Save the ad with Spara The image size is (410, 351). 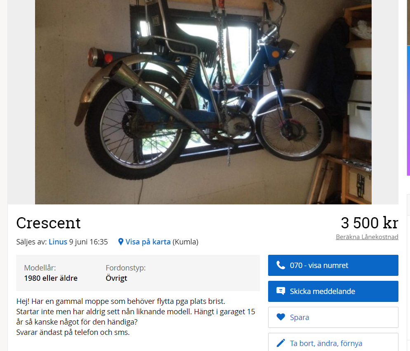(333, 317)
